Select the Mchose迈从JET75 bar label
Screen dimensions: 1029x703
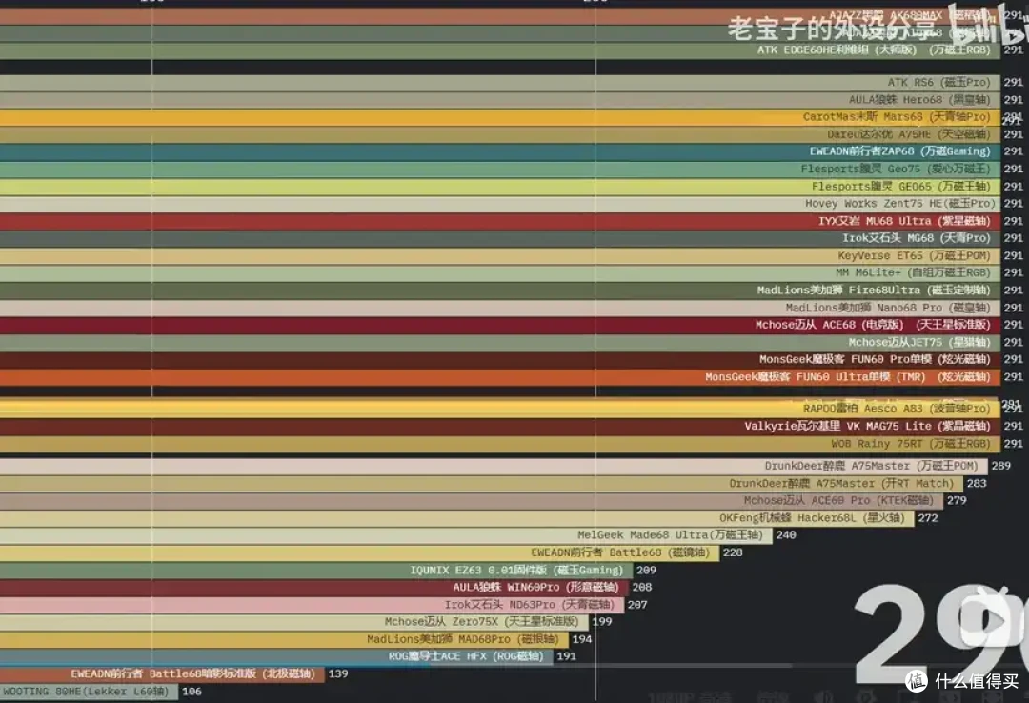point(919,342)
